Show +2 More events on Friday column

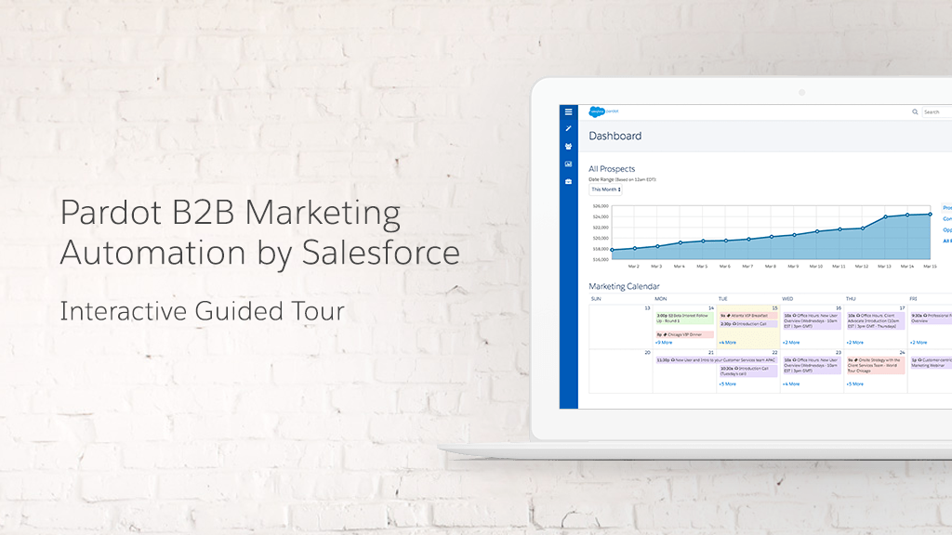point(919,343)
